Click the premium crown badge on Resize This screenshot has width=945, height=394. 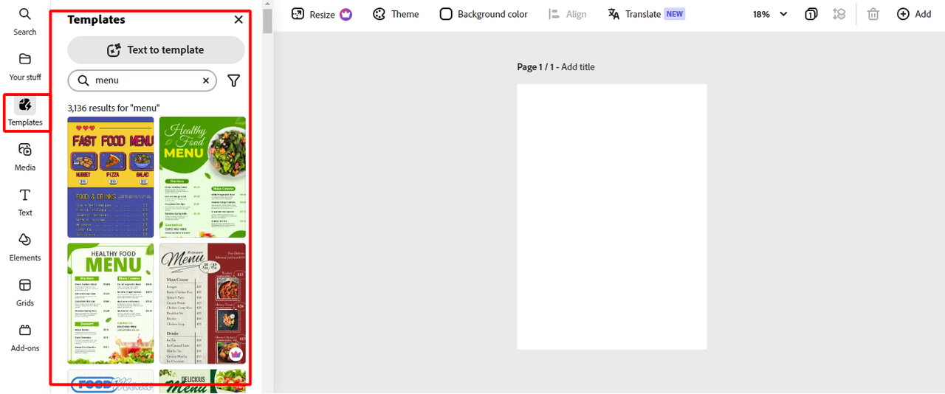[346, 14]
